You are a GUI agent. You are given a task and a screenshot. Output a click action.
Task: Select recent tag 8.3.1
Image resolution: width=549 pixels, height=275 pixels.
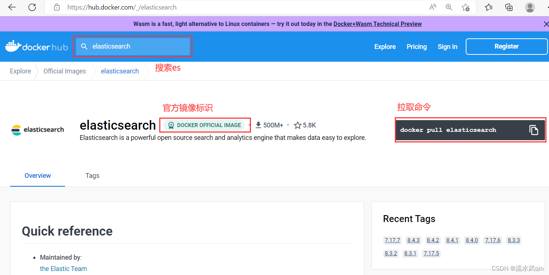[x=410, y=253]
